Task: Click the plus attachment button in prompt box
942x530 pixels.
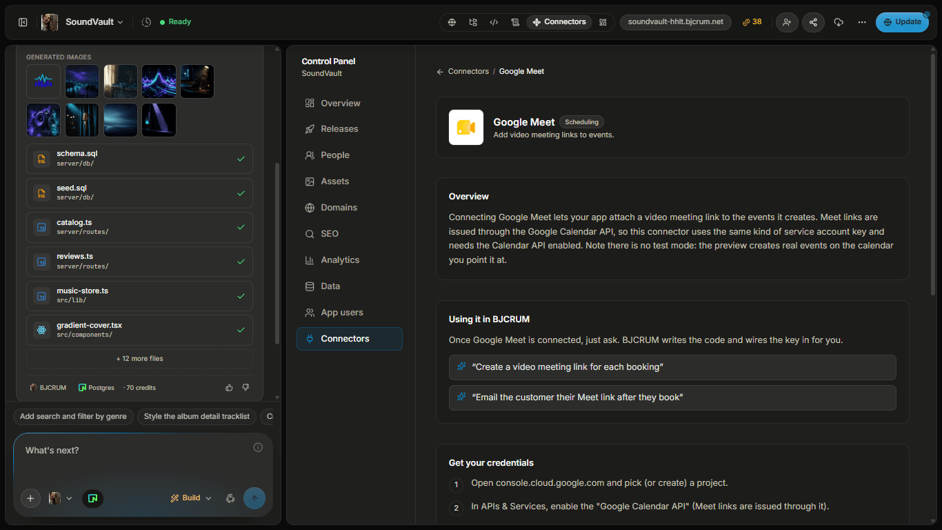Action: 30,498
